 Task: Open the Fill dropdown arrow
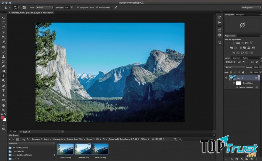260,72
